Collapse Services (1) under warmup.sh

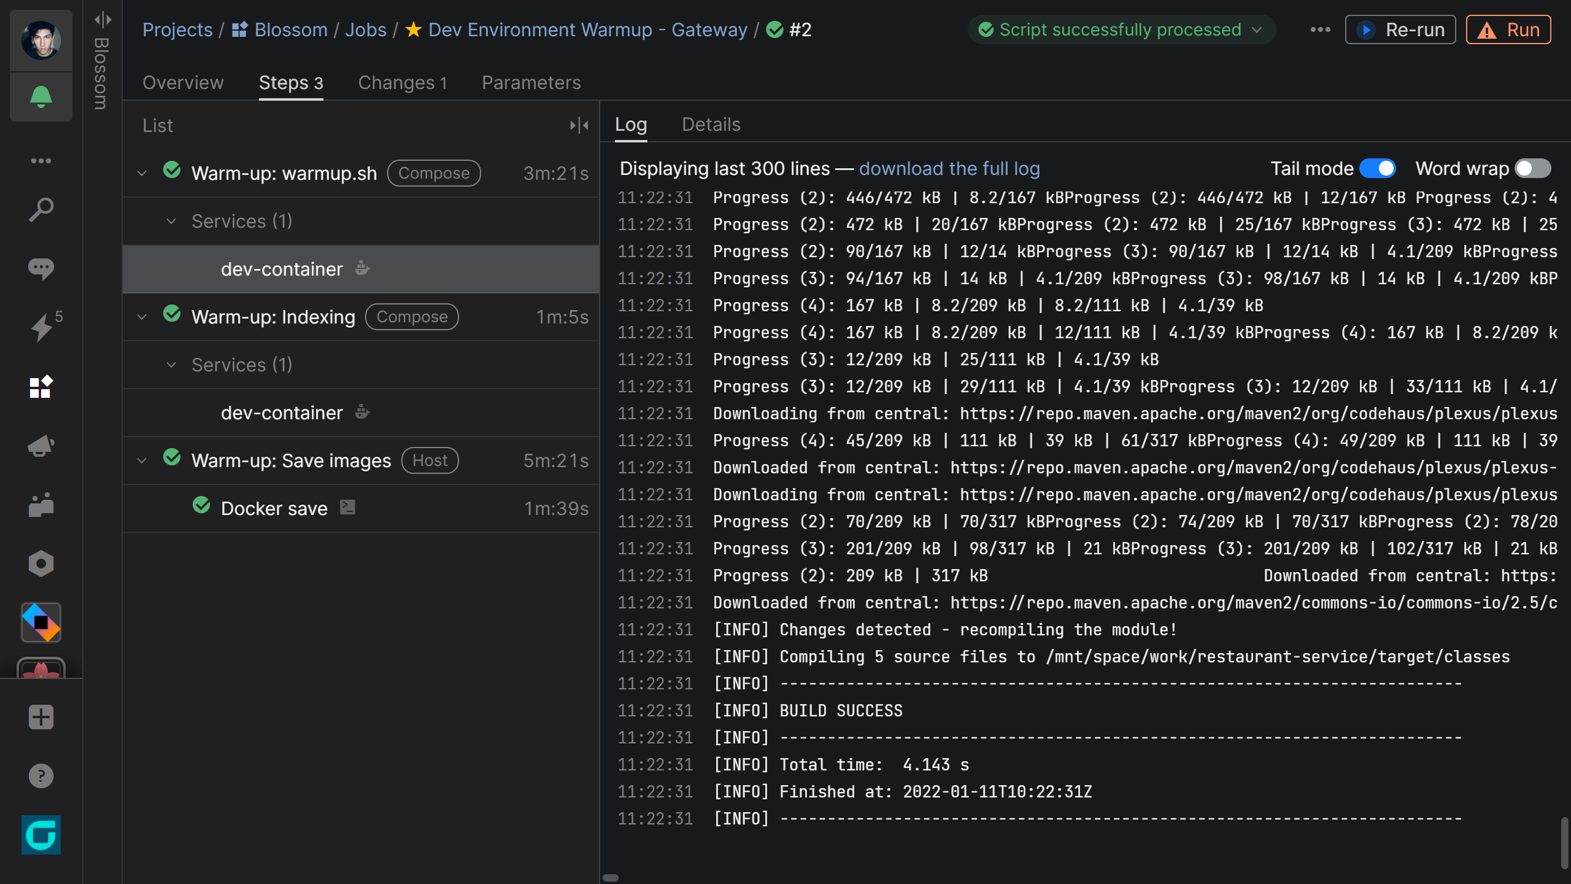coord(171,221)
